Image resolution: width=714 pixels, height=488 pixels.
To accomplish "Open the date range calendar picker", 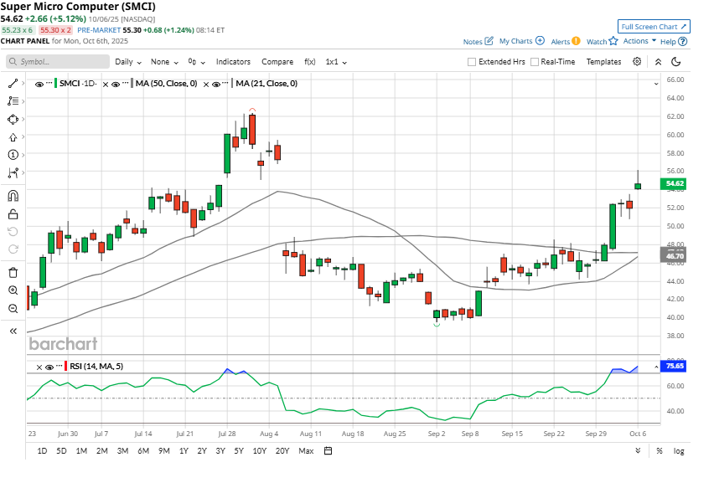I will coord(328,450).
